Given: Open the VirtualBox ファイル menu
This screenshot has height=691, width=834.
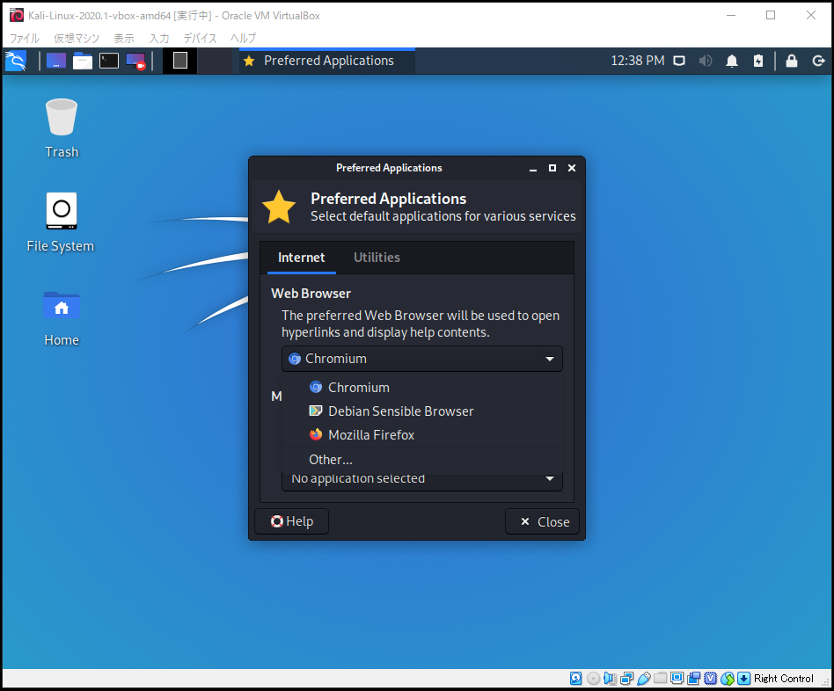Looking at the screenshot, I should point(24,39).
